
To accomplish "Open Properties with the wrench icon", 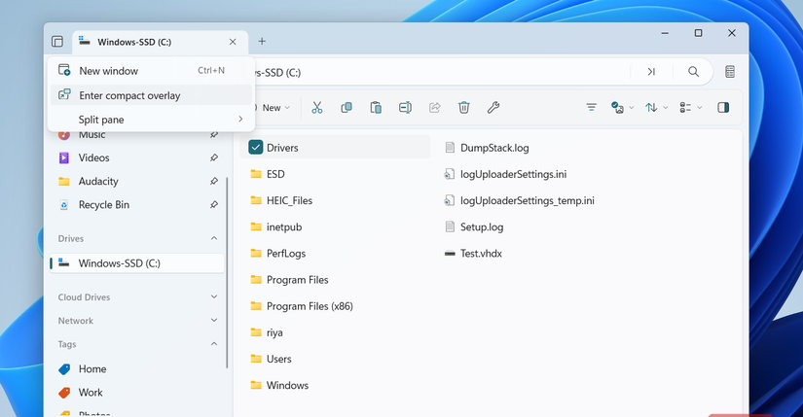I will pyautogui.click(x=493, y=108).
